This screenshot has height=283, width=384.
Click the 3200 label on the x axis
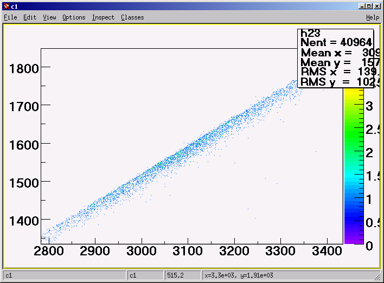click(x=234, y=251)
